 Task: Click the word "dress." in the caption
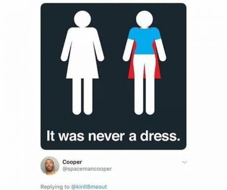pos(160,136)
